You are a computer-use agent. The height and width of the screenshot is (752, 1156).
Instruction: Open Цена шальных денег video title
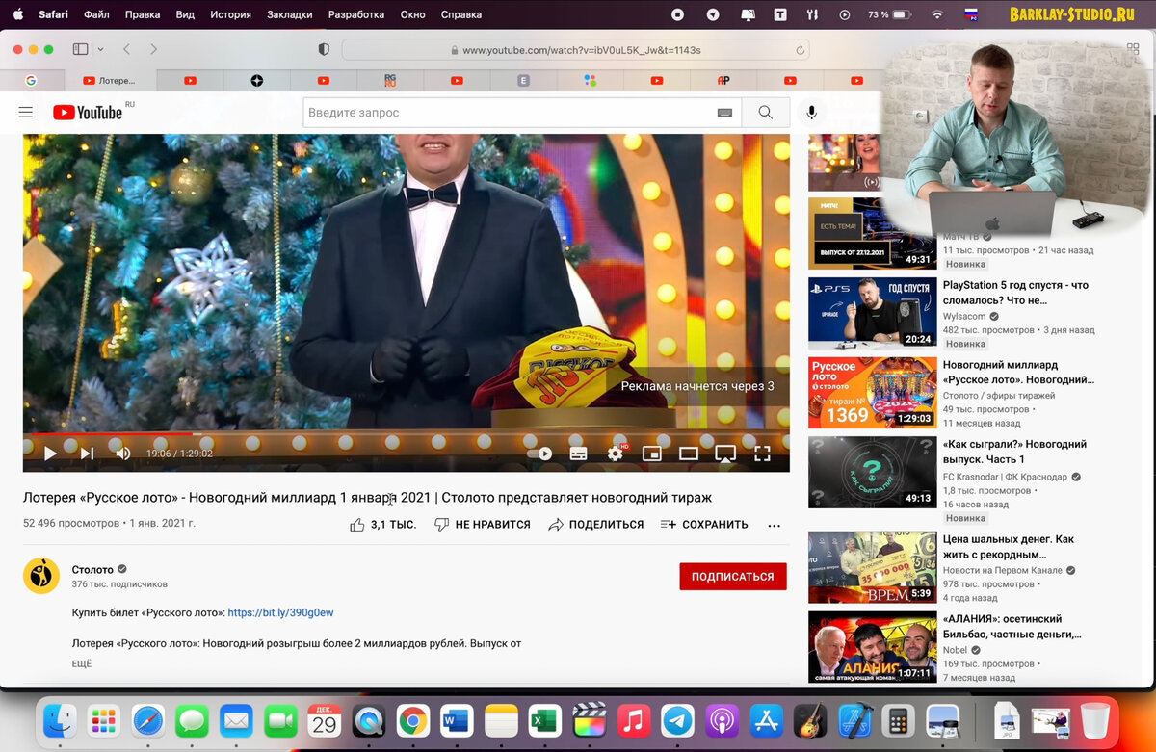click(x=1009, y=547)
